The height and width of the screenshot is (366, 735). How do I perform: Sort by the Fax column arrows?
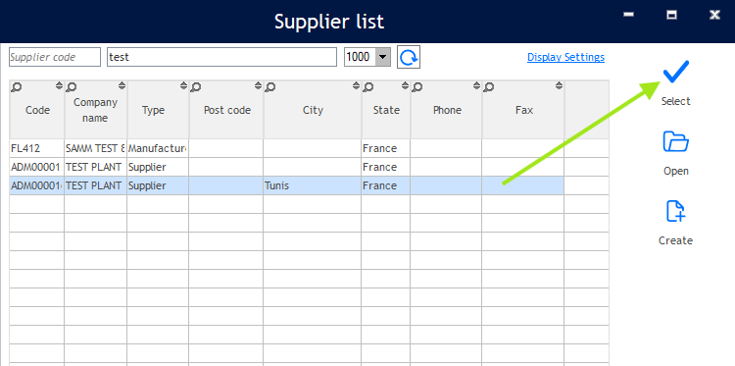pyautogui.click(x=559, y=85)
